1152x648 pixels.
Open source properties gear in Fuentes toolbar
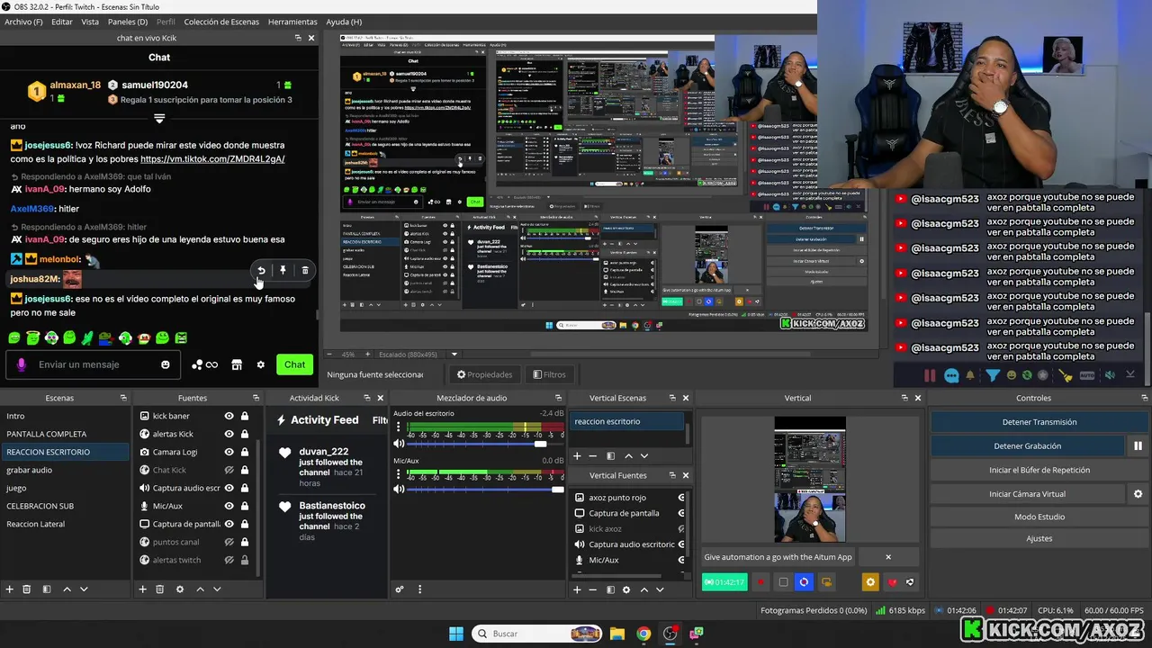tap(180, 589)
